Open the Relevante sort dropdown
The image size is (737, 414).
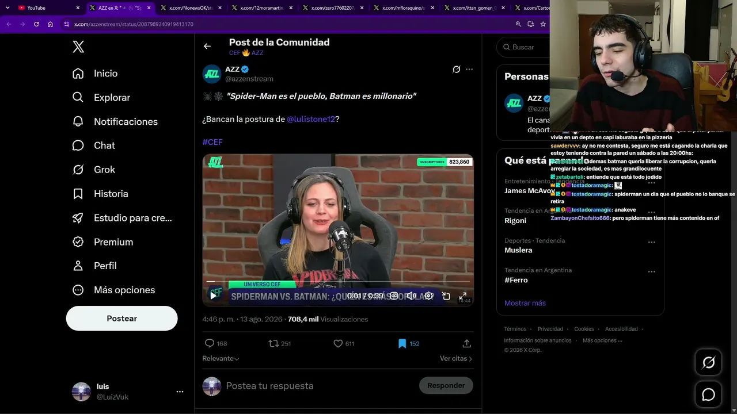click(x=221, y=358)
